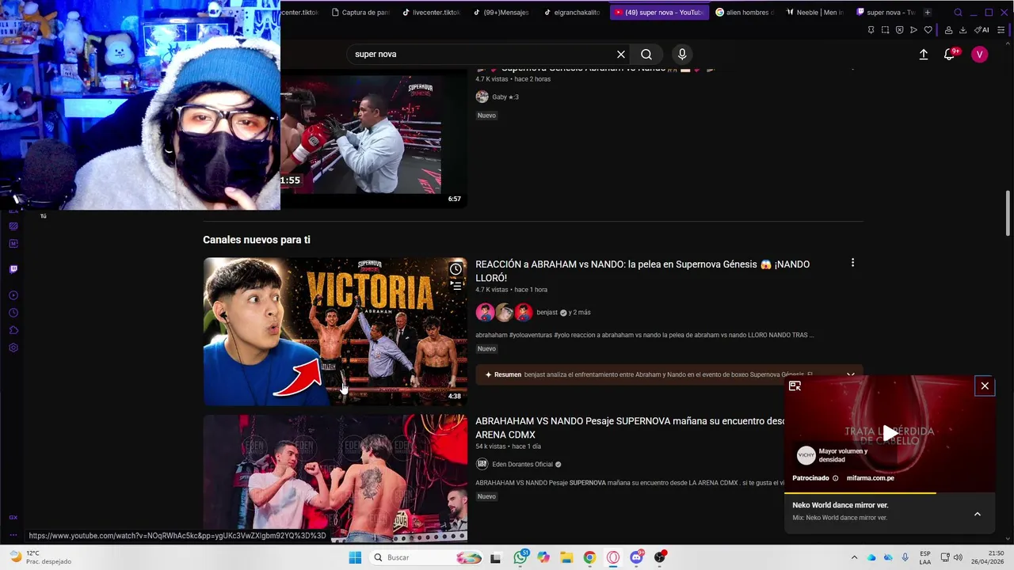This screenshot has width=1014, height=570.
Task: Select the (49) super nova YouTube tab
Action: pos(658,12)
